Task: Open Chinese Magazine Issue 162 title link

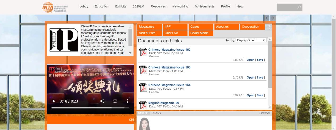Action: pyautogui.click(x=169, y=50)
